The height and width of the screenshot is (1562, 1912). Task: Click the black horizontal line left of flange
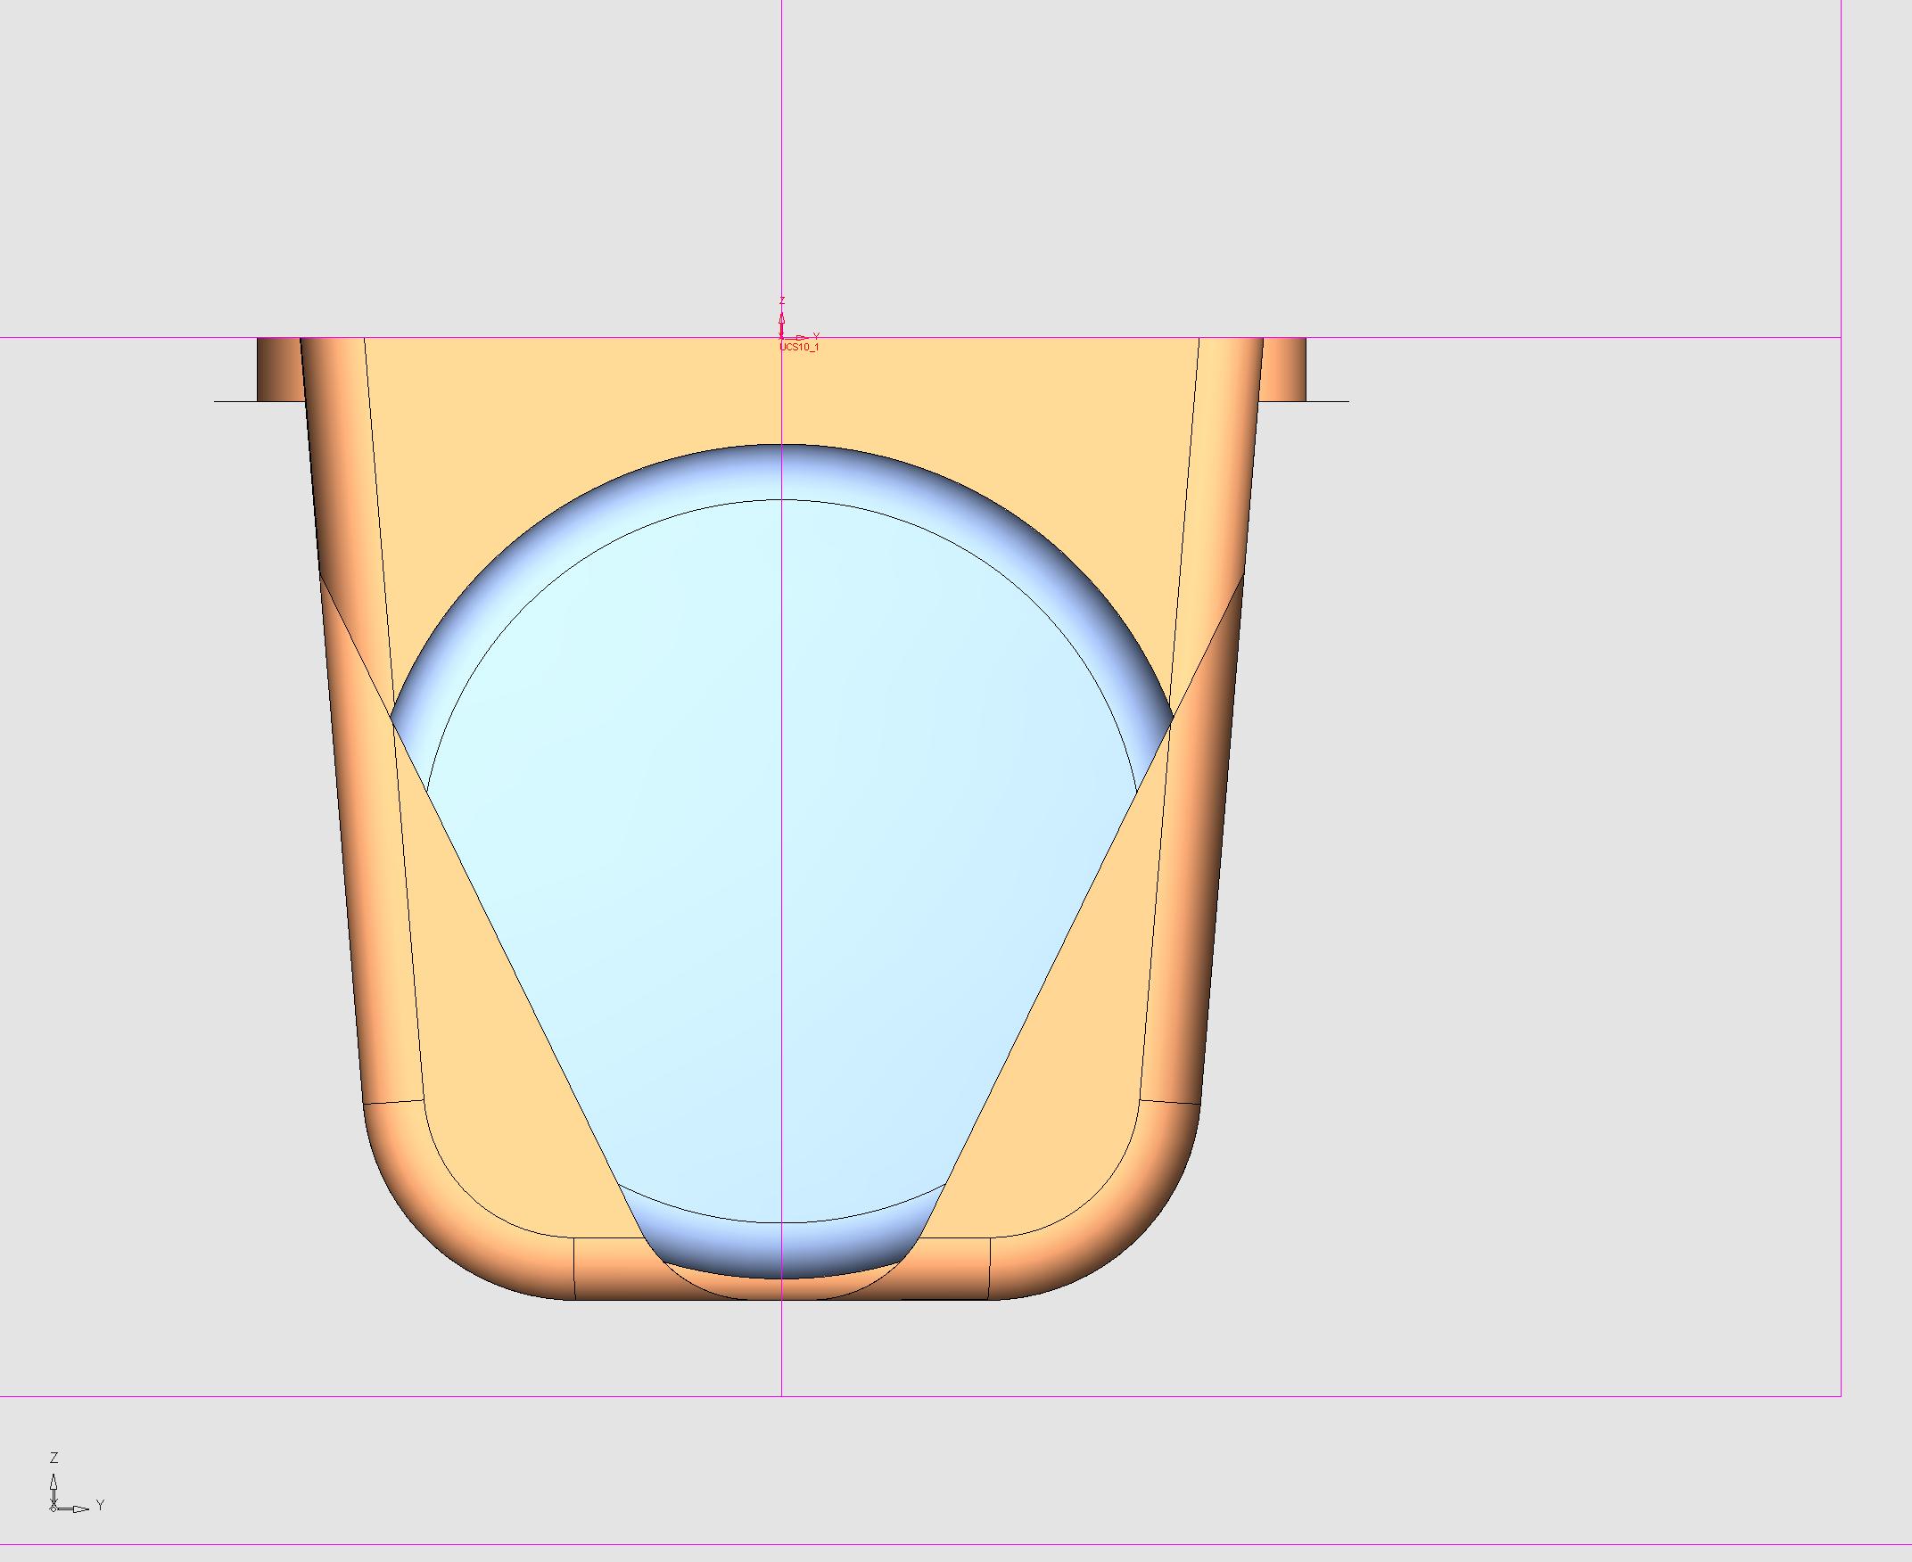pos(235,401)
